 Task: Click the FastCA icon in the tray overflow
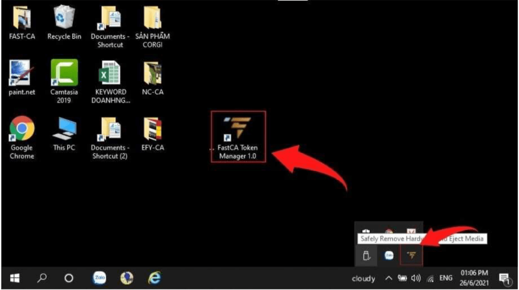point(412,255)
